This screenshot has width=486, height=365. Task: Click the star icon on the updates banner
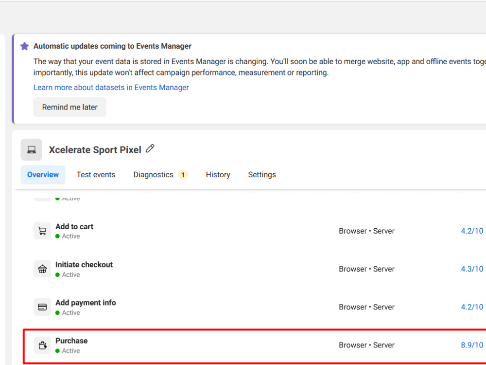click(24, 46)
